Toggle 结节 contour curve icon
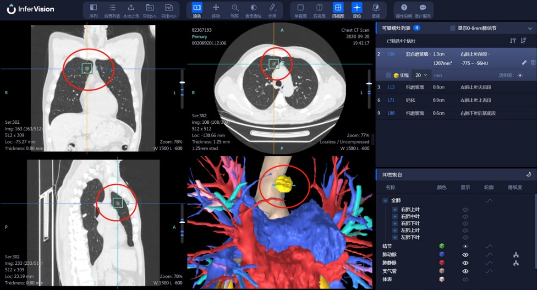 489,246
